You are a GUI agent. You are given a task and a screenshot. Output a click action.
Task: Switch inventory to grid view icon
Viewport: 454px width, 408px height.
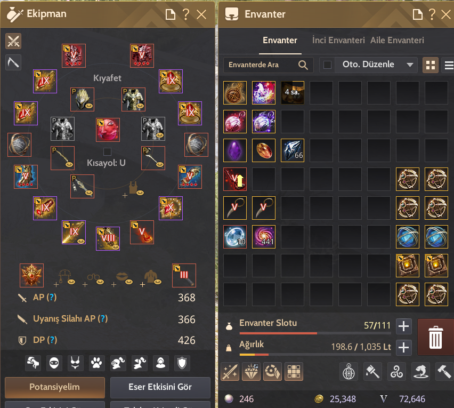pyautogui.click(x=431, y=65)
